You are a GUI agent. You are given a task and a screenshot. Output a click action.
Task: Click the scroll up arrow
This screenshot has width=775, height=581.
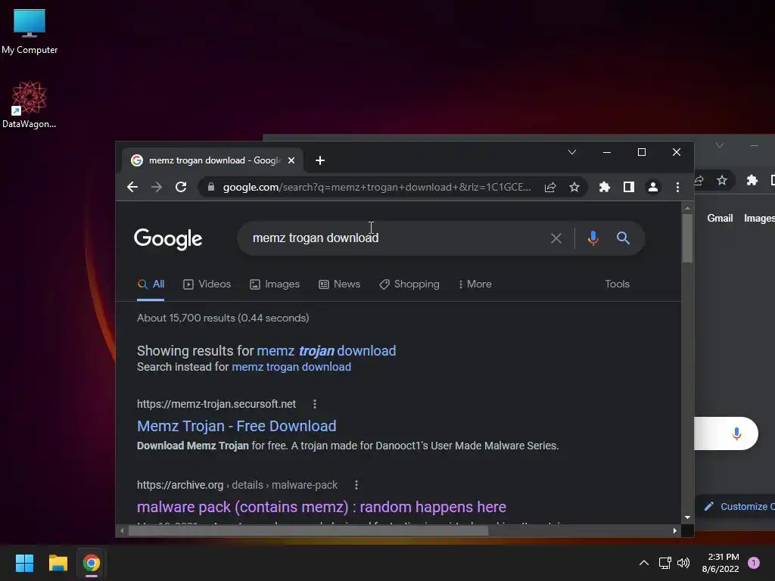687,209
